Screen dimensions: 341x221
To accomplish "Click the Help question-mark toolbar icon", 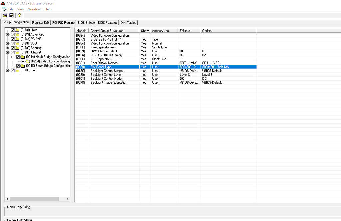I will (19, 15).
